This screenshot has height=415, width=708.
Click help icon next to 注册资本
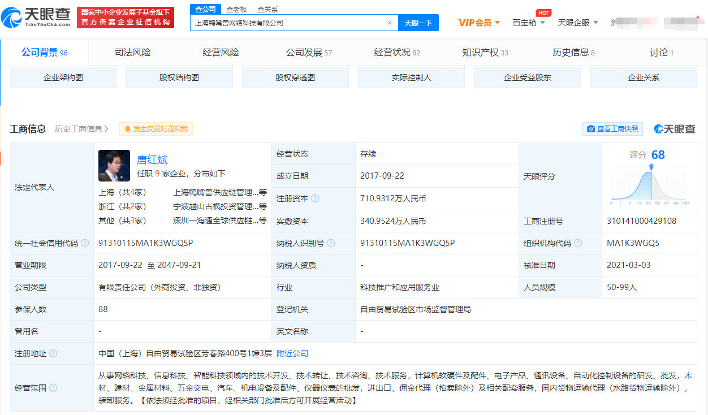pos(315,198)
